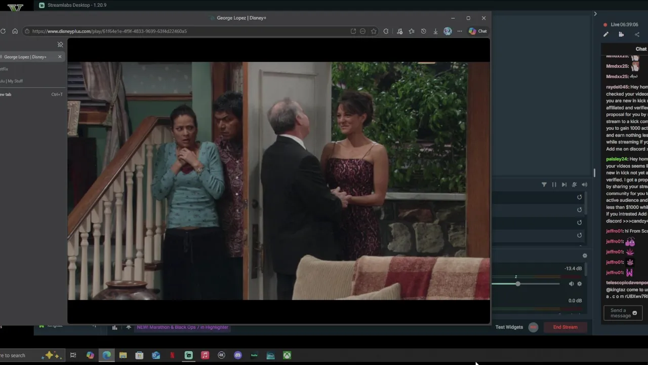
Task: Open Task View on the taskbar
Action: coord(73,355)
